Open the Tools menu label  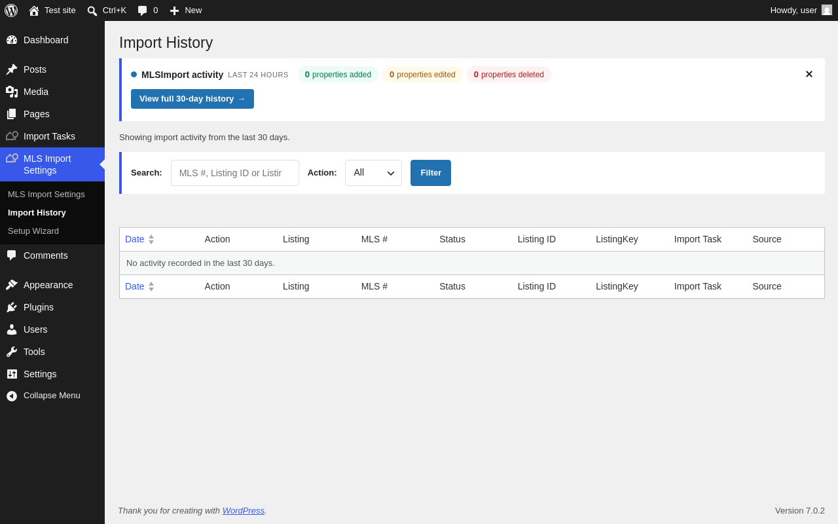pos(34,352)
